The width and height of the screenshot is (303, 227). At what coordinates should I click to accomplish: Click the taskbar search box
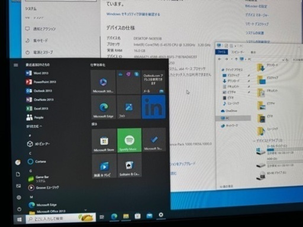tap(61, 218)
